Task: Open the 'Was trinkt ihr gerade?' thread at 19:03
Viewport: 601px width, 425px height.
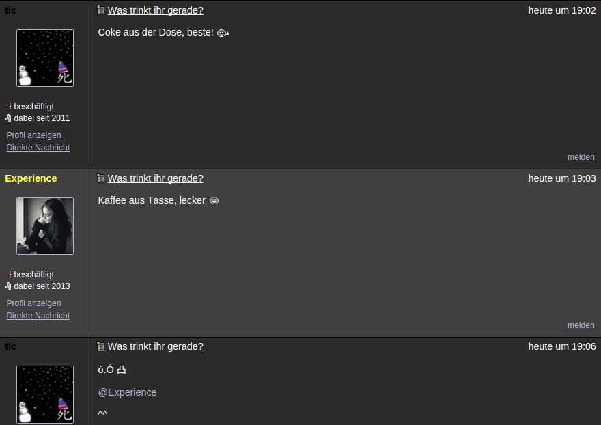Action: click(155, 178)
